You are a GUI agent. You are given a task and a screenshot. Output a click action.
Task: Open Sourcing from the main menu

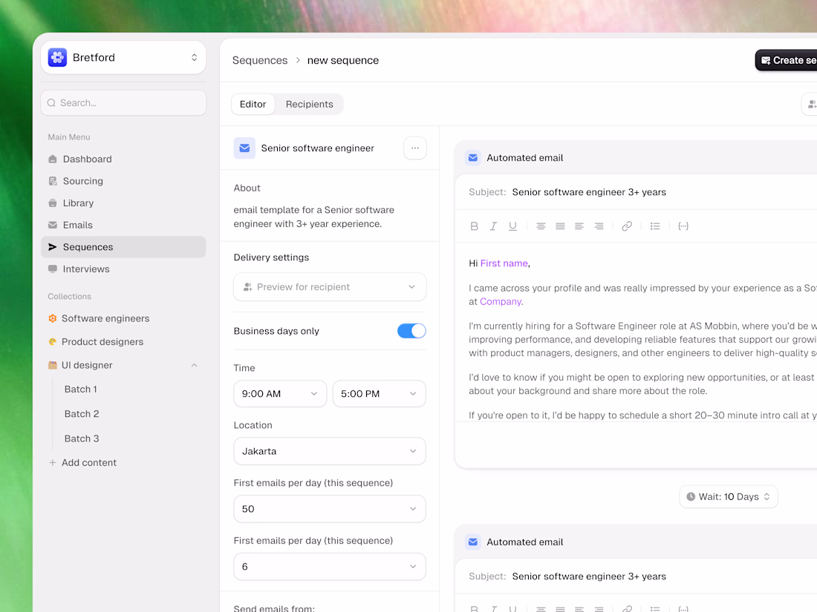123,181
